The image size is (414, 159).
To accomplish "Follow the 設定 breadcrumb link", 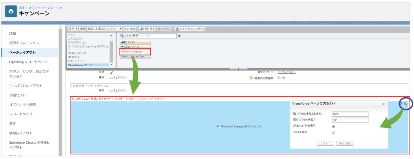I will tap(22, 8).
